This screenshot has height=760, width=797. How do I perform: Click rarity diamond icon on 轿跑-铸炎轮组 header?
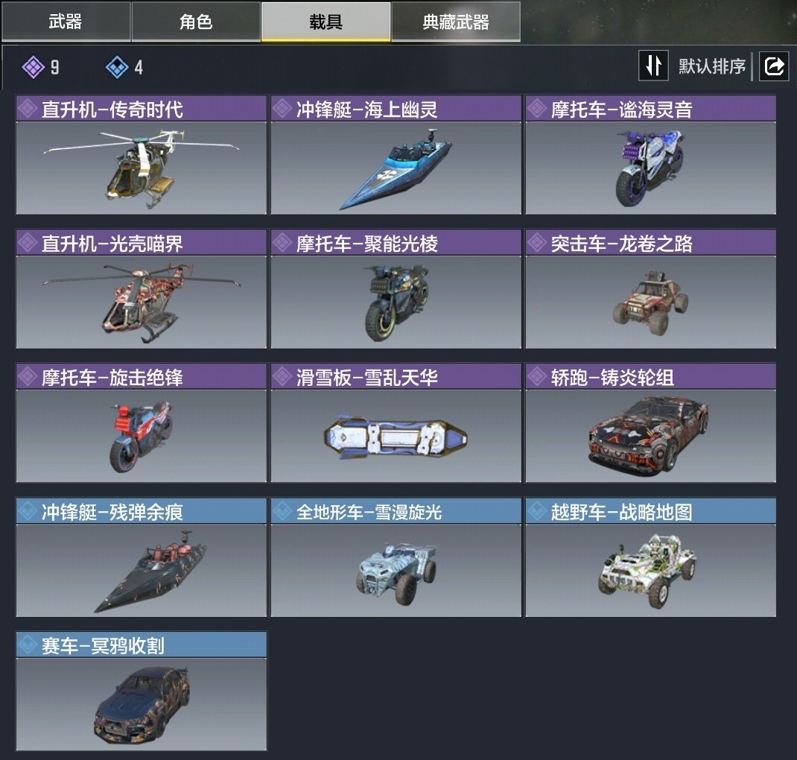click(x=537, y=377)
